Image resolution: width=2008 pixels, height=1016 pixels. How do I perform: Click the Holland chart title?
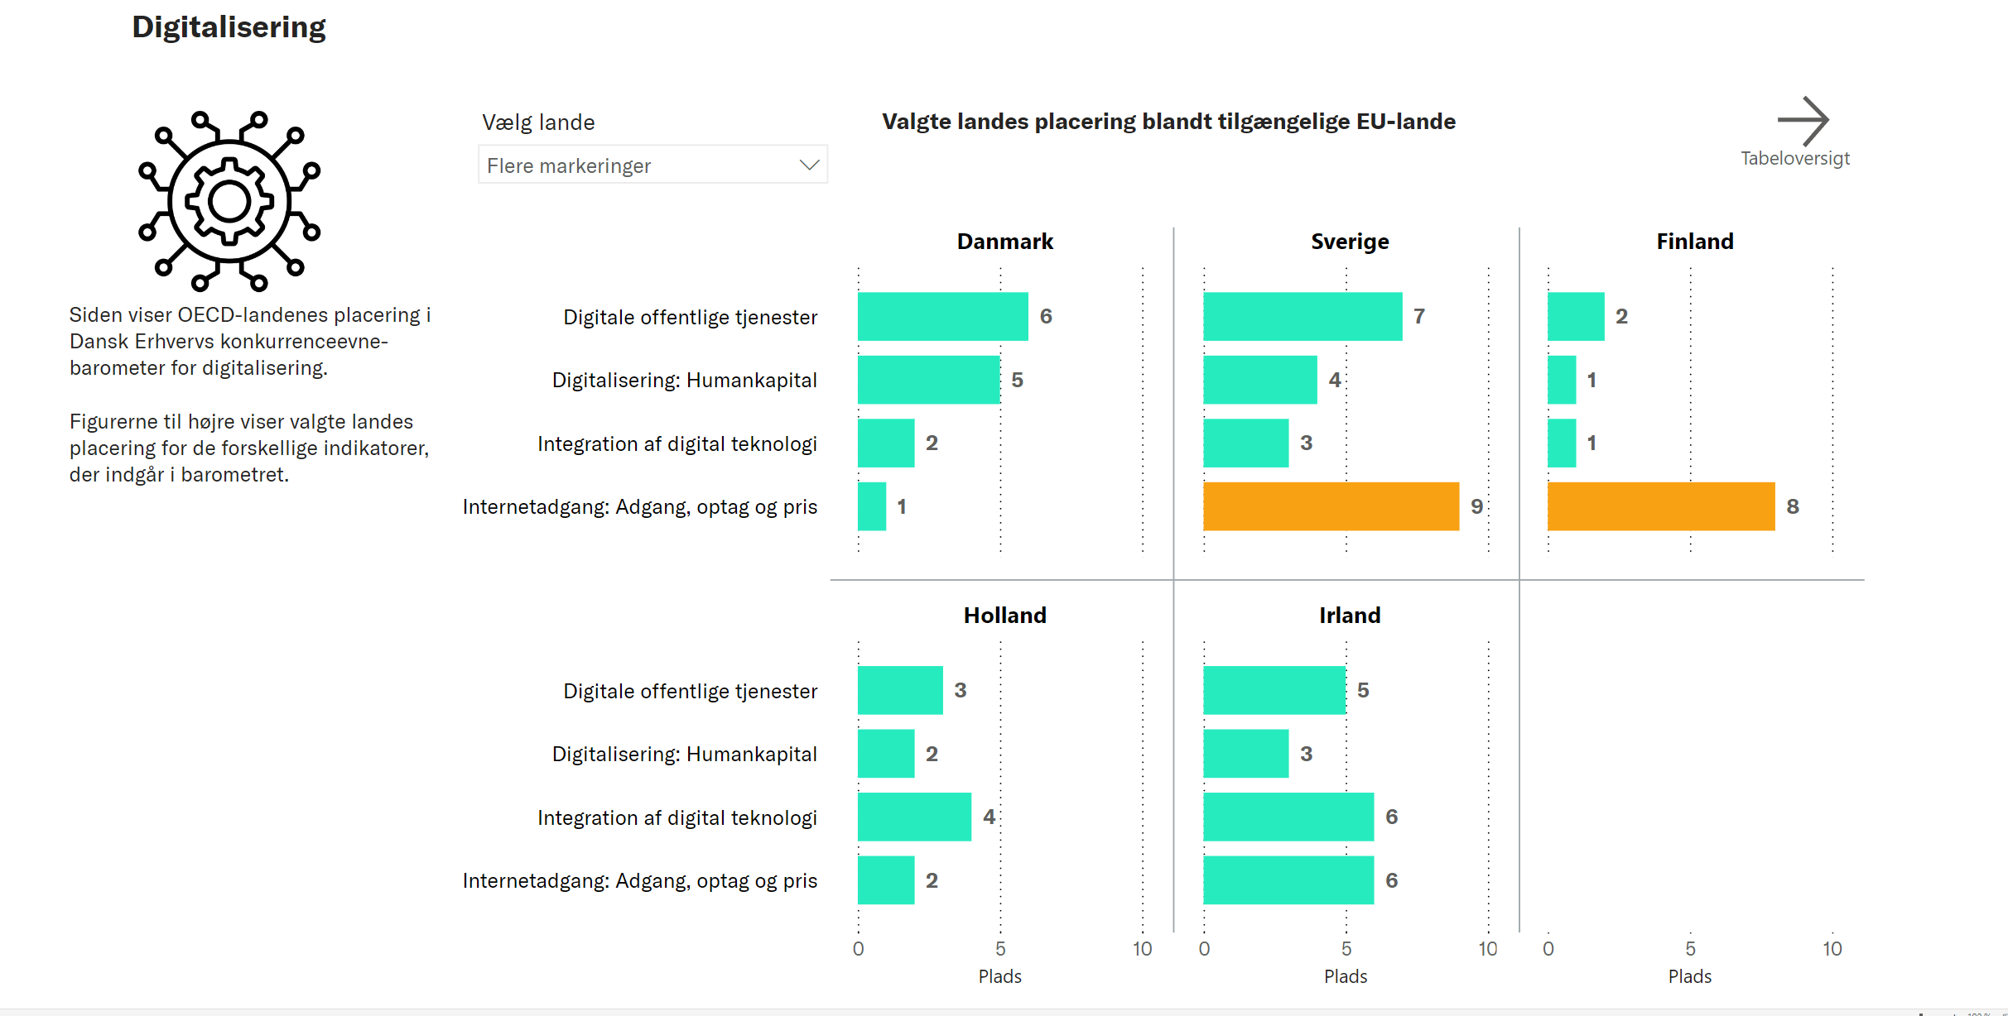[1004, 616]
